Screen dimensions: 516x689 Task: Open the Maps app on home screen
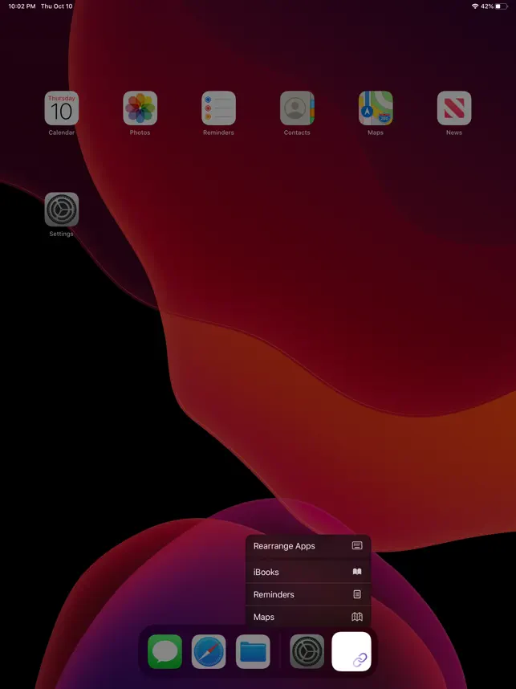pyautogui.click(x=376, y=108)
